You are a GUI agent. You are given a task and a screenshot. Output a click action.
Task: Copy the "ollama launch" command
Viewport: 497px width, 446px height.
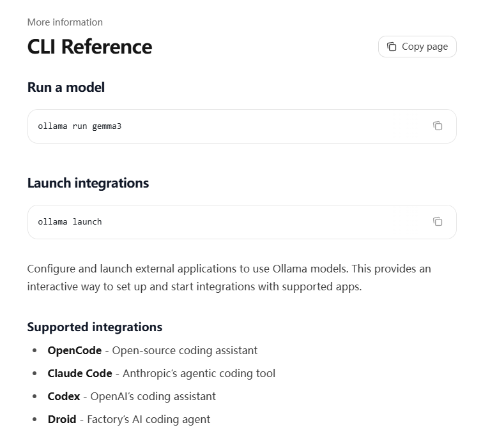[438, 221]
